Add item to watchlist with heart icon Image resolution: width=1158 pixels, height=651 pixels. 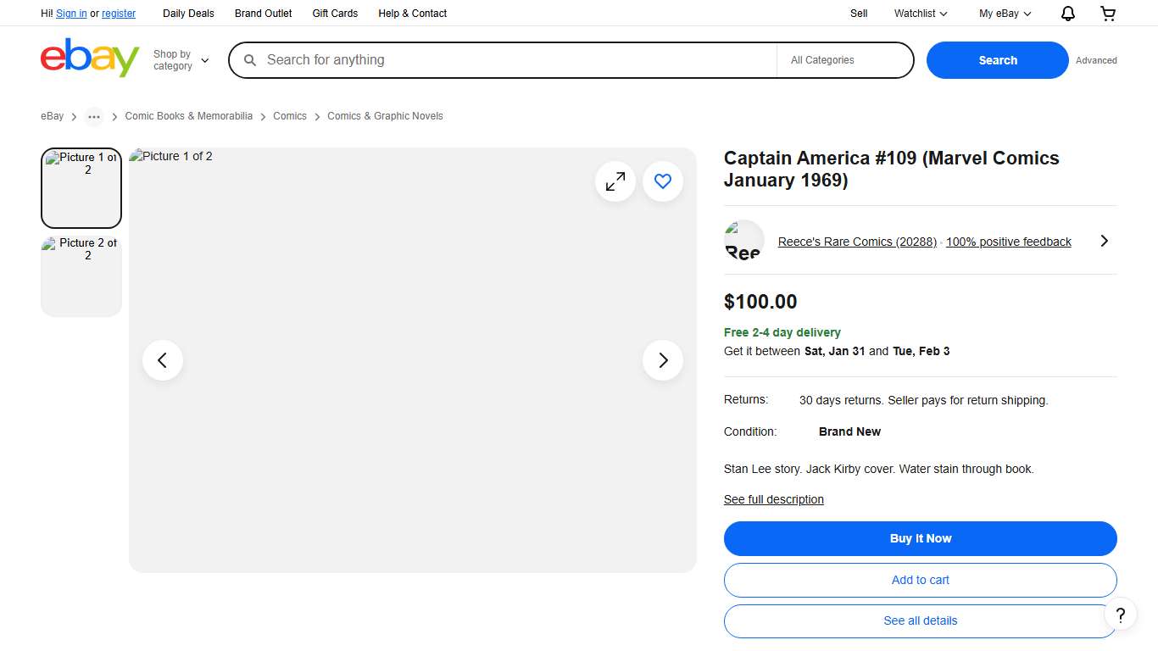coord(663,181)
